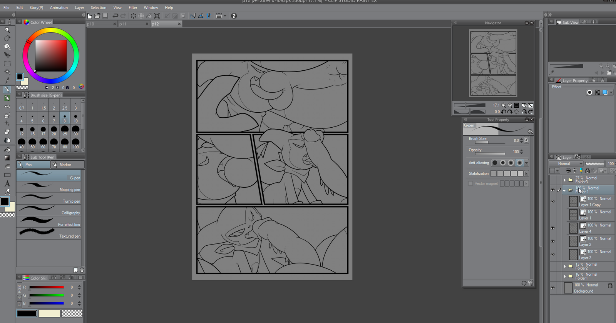
Task: Open the Filter menu
Action: pos(133,7)
